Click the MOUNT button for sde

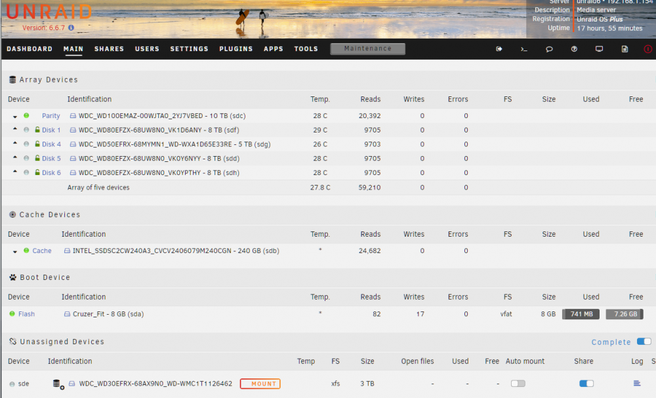260,384
